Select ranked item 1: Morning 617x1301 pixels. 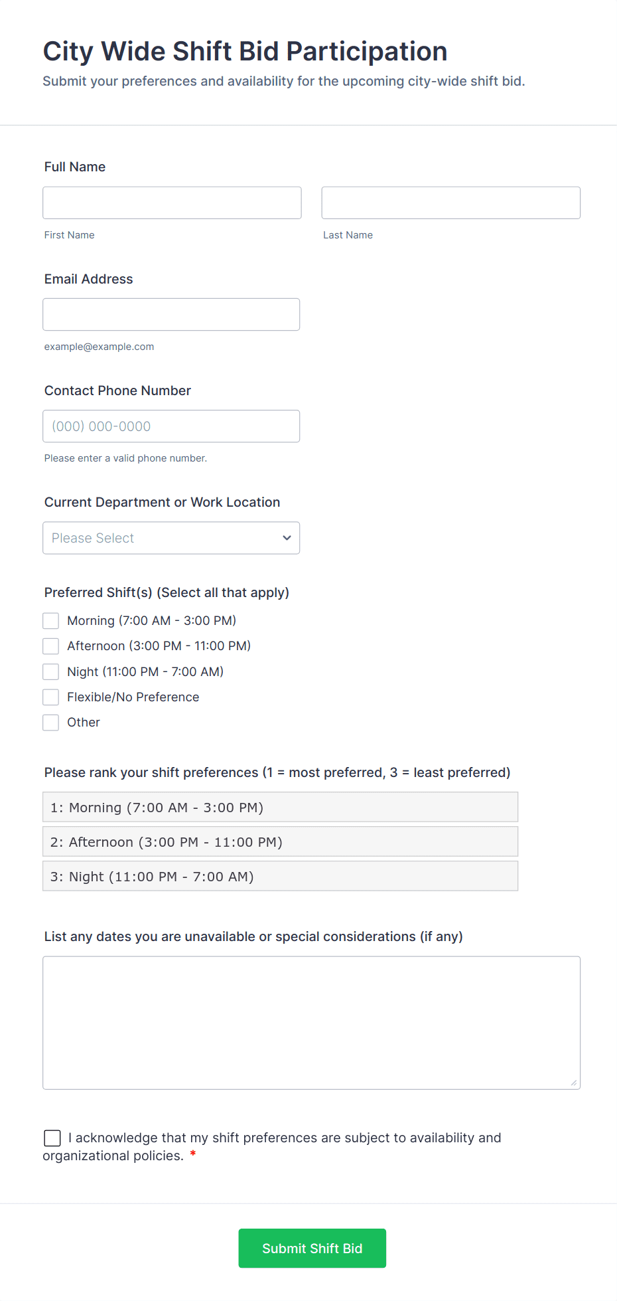280,807
